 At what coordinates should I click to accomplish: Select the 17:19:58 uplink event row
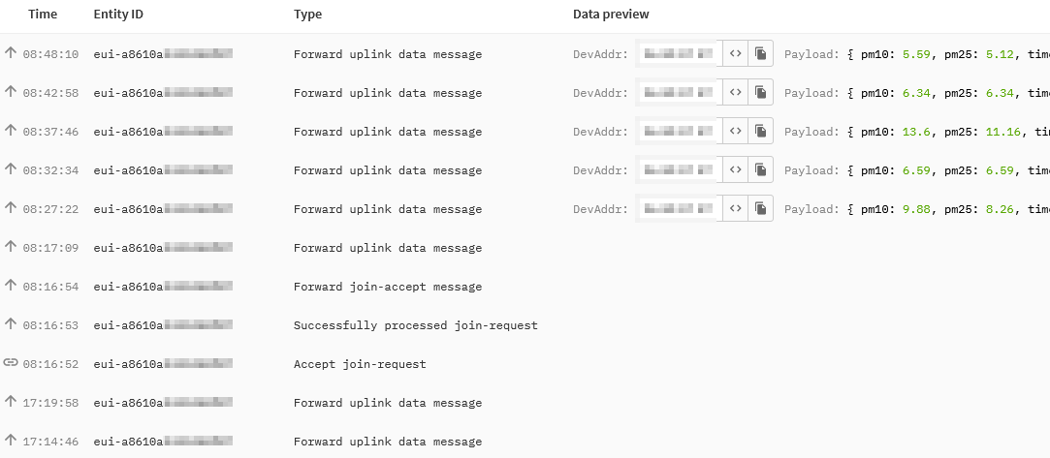pyautogui.click(x=525, y=403)
